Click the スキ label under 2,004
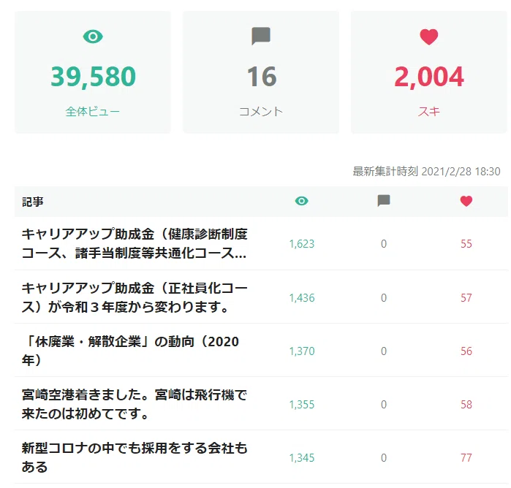The image size is (511, 488). pos(429,112)
